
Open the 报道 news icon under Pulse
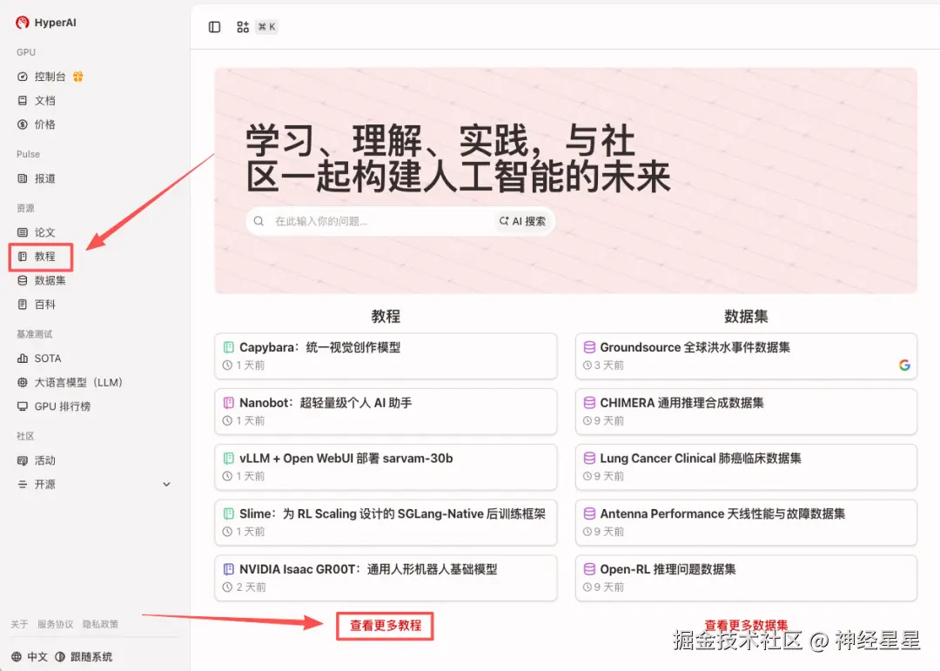23,178
